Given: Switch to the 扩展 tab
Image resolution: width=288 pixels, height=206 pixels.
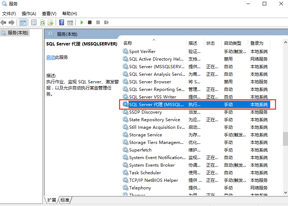Looking at the screenshot, I should pos(52,200).
